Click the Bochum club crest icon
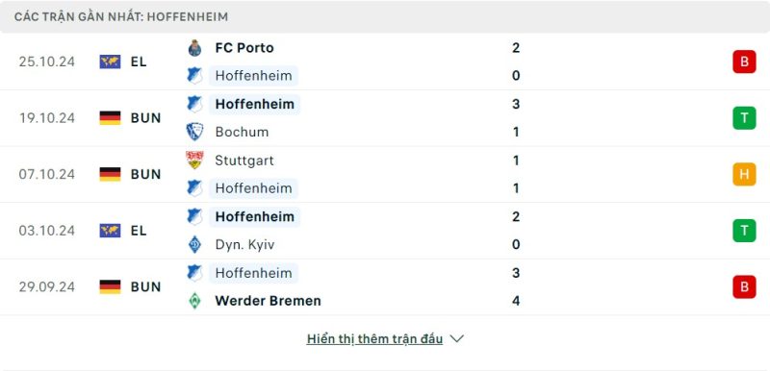The height and width of the screenshot is (371, 770). coord(195,132)
